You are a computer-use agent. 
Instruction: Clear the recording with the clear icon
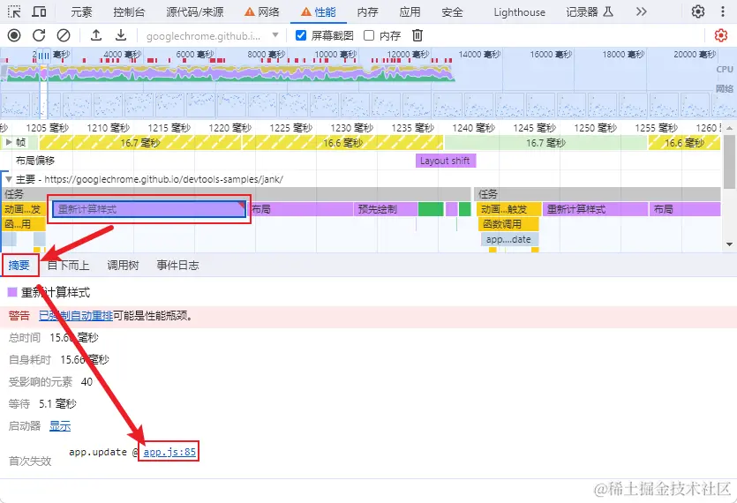coord(64,35)
